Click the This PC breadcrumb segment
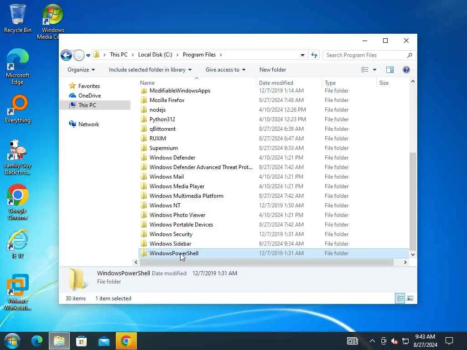467x350 pixels. point(119,55)
